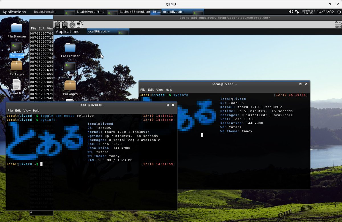Open the volume control in the top panel
Image resolution: width=342 pixels, height=222 pixels.
(x=291, y=12)
